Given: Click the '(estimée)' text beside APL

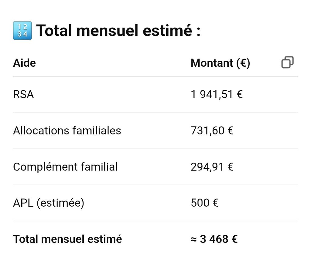Looking at the screenshot, I should point(60,203).
